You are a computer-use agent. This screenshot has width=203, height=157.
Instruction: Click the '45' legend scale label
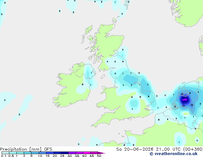point(92,156)
